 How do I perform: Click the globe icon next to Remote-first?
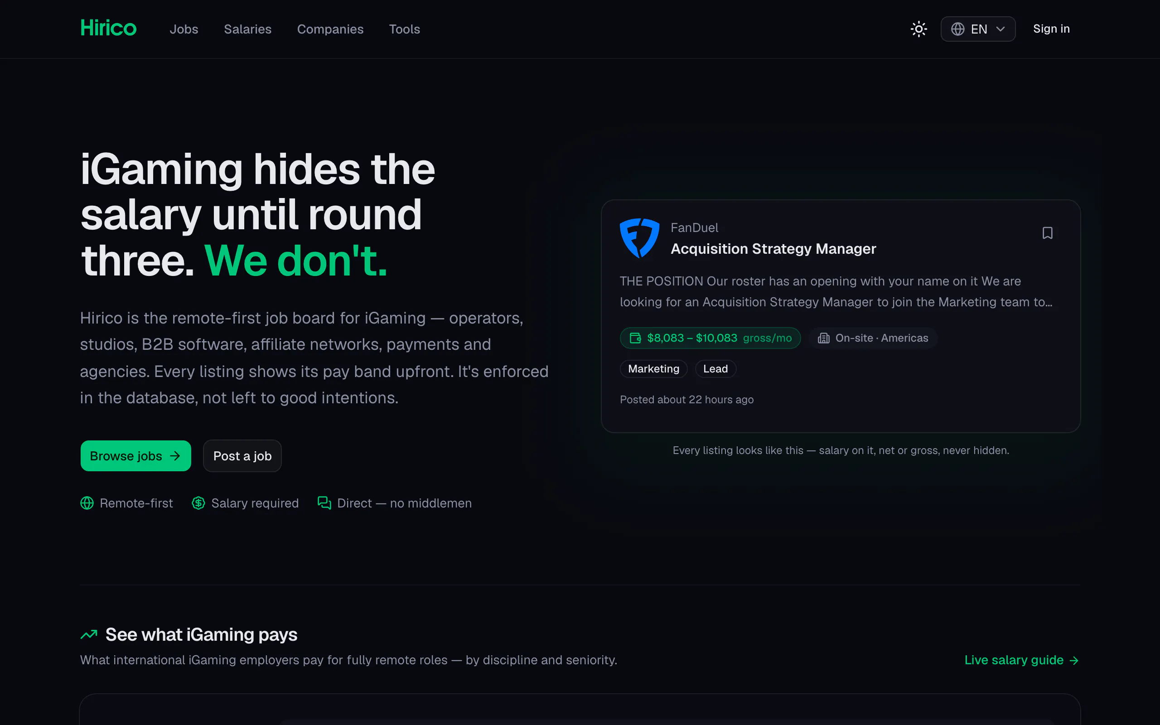(87, 503)
